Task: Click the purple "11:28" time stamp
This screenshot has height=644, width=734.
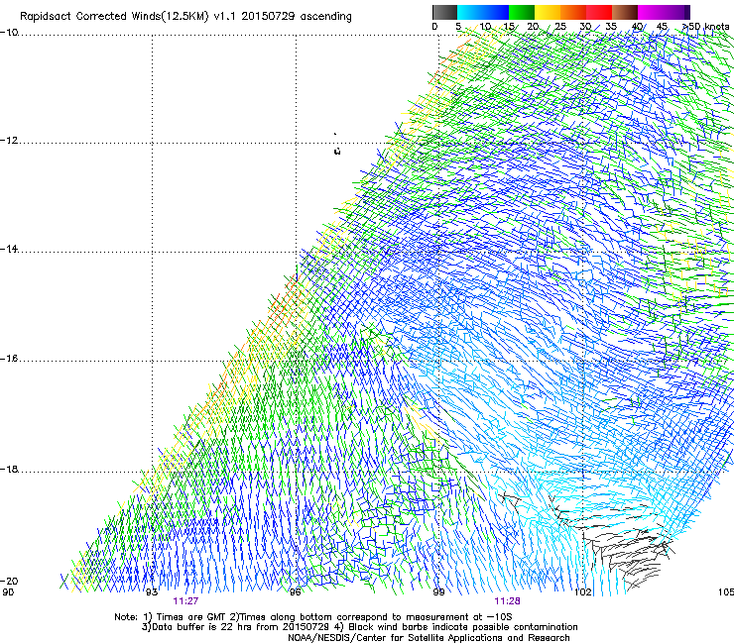Action: click(x=508, y=601)
